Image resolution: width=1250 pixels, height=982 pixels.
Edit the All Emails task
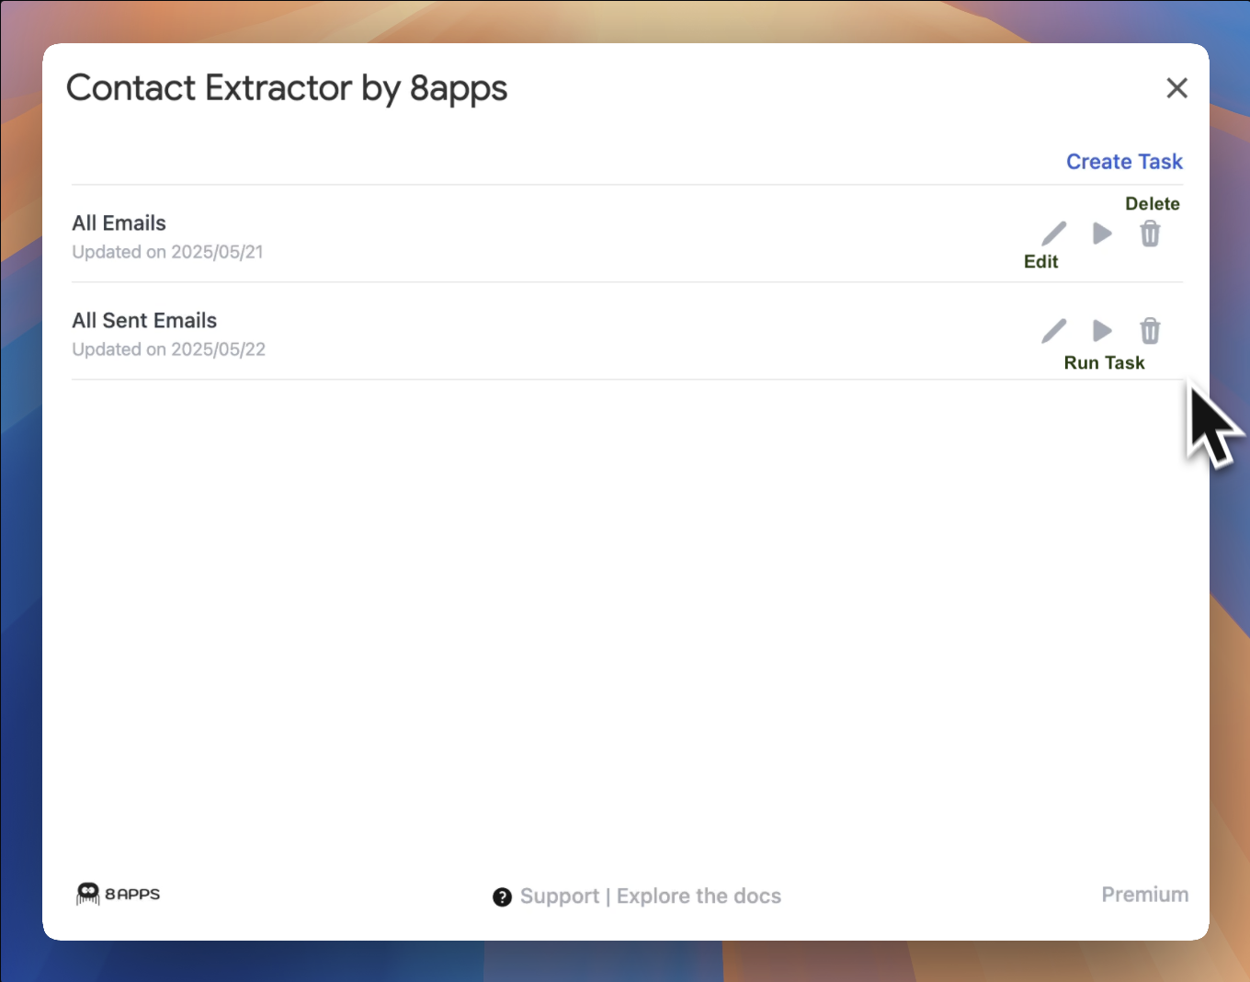click(x=1054, y=234)
